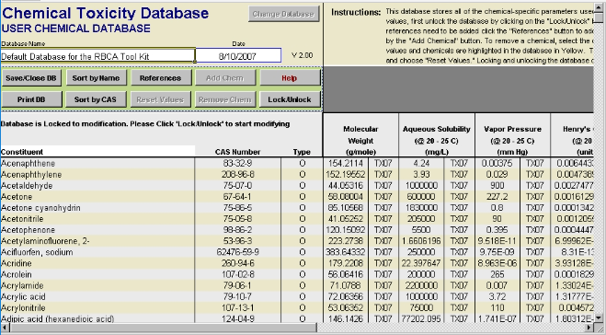This screenshot has height=335, width=606.
Task: Print the database with Print DB
Action: point(31,99)
